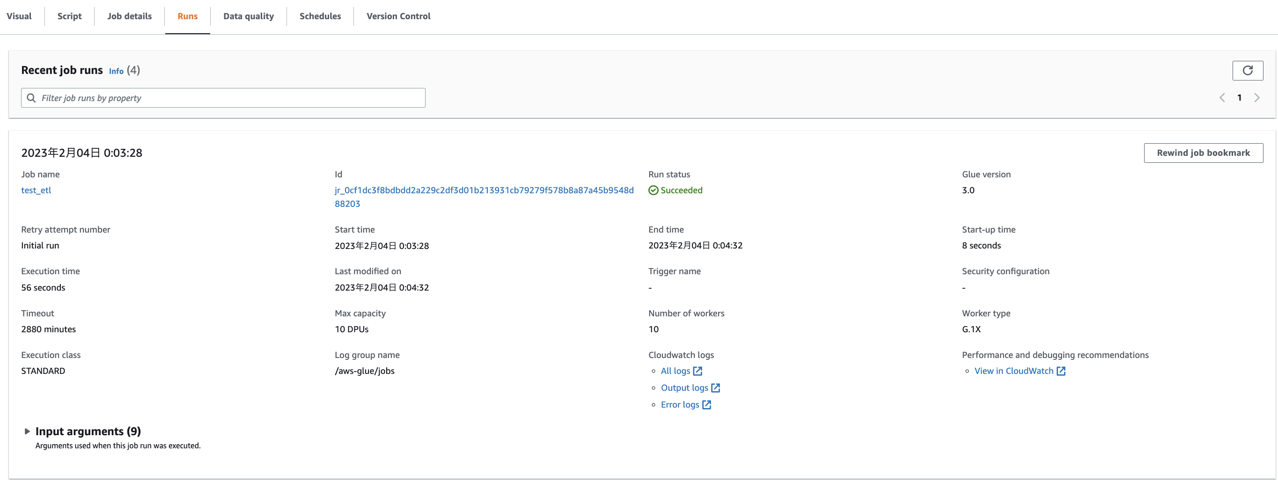Click page number 1 in pagination
Image resolution: width=1278 pixels, height=482 pixels.
pyautogui.click(x=1239, y=98)
